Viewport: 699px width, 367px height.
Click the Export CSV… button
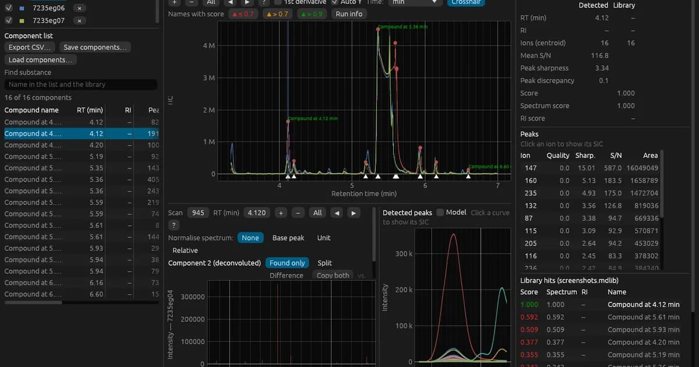tap(30, 47)
